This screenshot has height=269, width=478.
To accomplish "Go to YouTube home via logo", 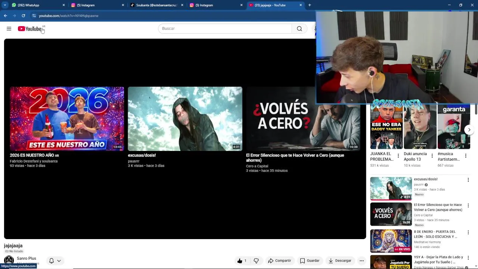I will [30, 29].
